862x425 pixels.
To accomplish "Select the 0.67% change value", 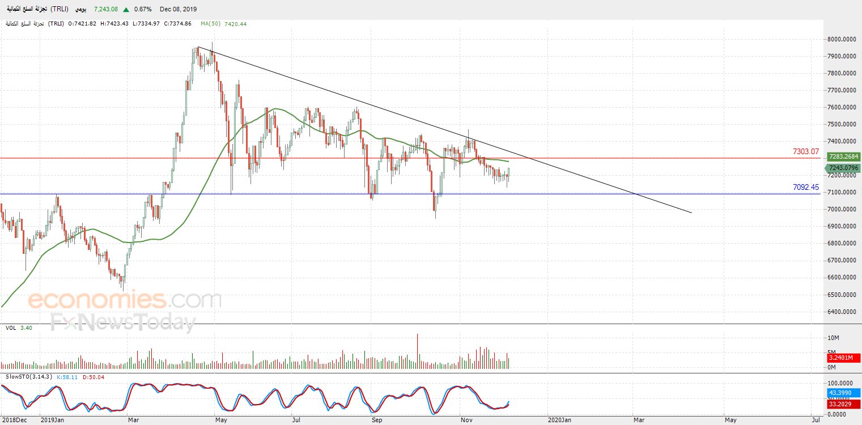I will tap(143, 9).
